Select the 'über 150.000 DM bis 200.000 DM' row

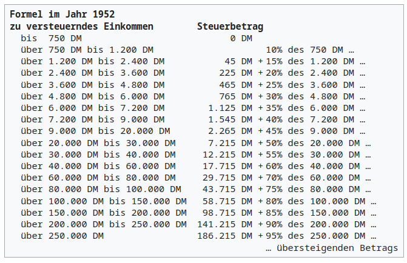click(x=104, y=213)
